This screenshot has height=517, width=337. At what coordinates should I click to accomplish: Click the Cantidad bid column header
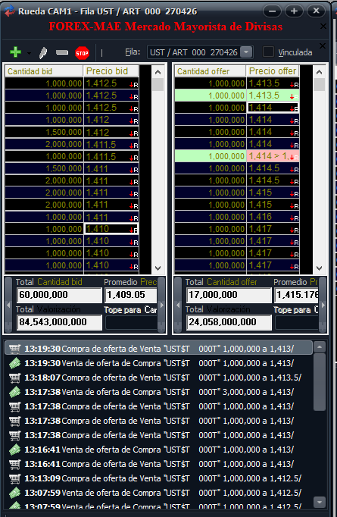pyautogui.click(x=44, y=71)
